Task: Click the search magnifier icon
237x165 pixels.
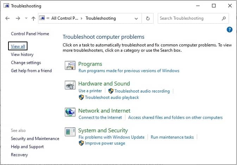Action: point(224,18)
